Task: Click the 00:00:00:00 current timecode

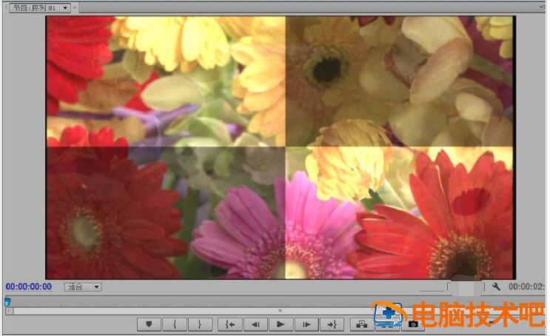Action: pos(29,287)
